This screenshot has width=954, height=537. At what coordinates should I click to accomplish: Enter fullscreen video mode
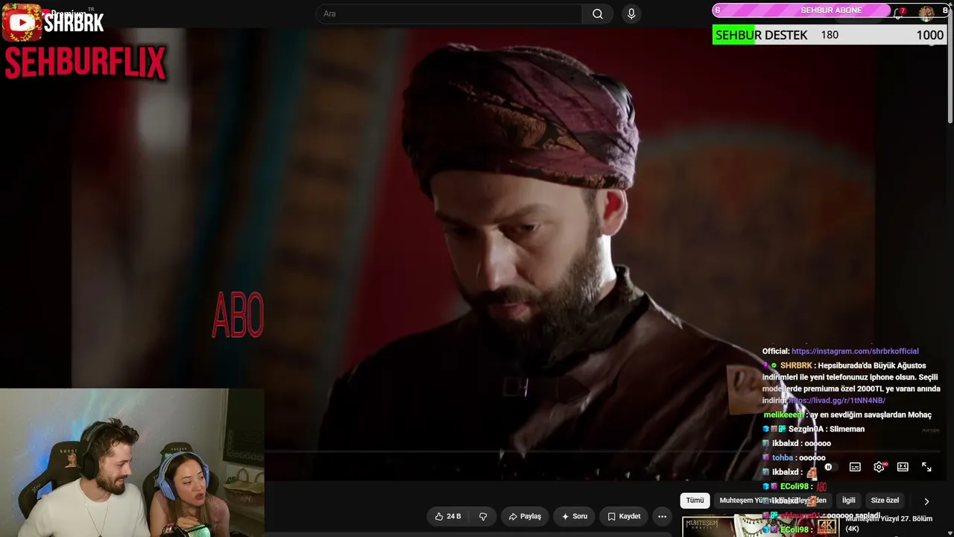[x=926, y=468]
